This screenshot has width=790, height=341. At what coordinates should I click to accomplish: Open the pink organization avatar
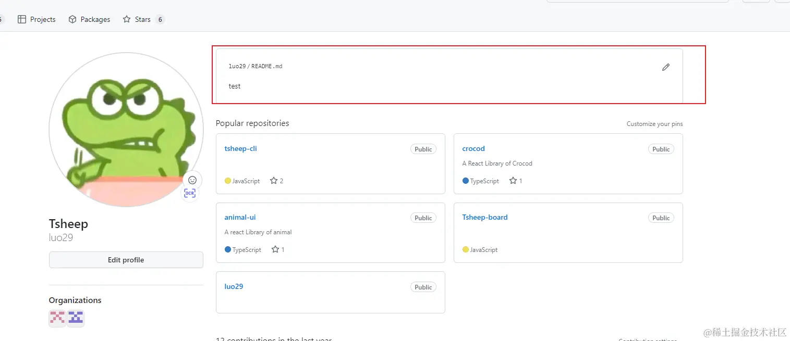(57, 318)
